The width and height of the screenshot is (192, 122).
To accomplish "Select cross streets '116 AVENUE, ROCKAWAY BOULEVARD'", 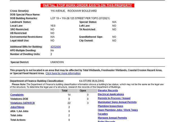I will (74, 11).
